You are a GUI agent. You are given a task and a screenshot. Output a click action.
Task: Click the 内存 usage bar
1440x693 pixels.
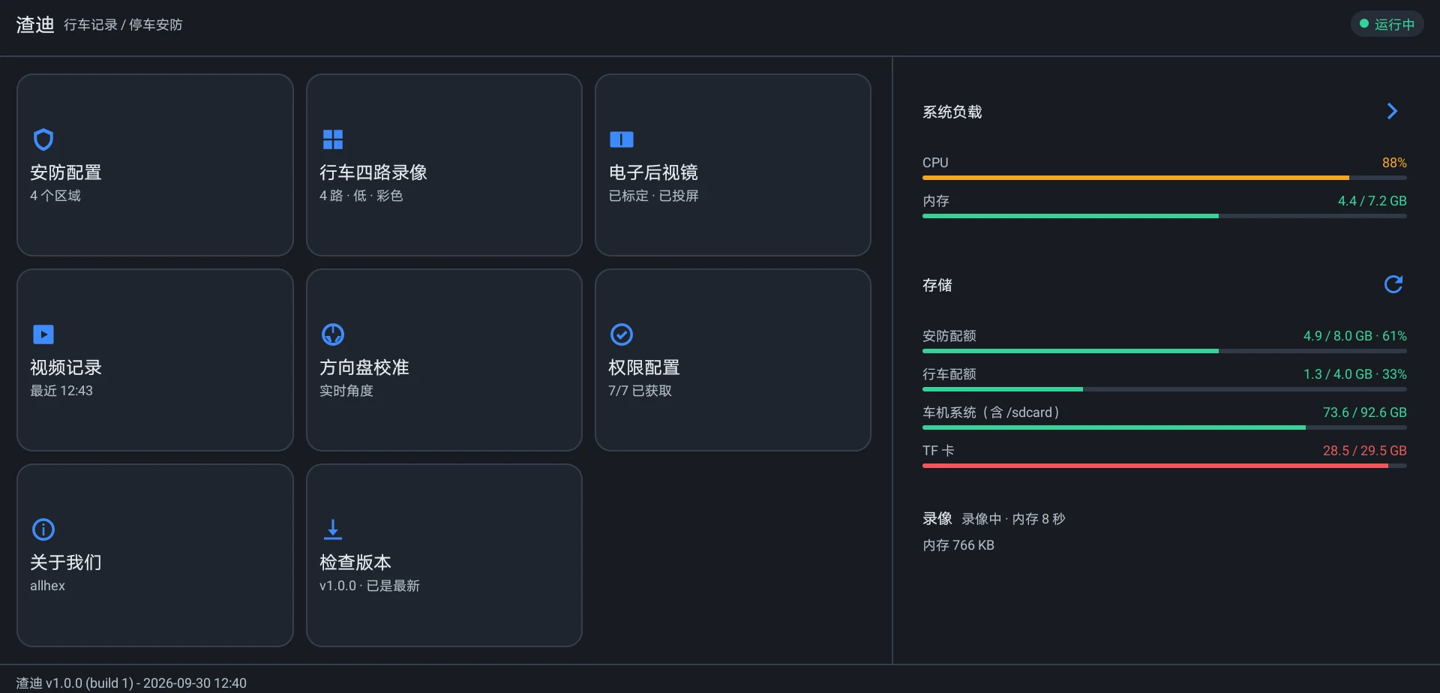tap(1164, 216)
